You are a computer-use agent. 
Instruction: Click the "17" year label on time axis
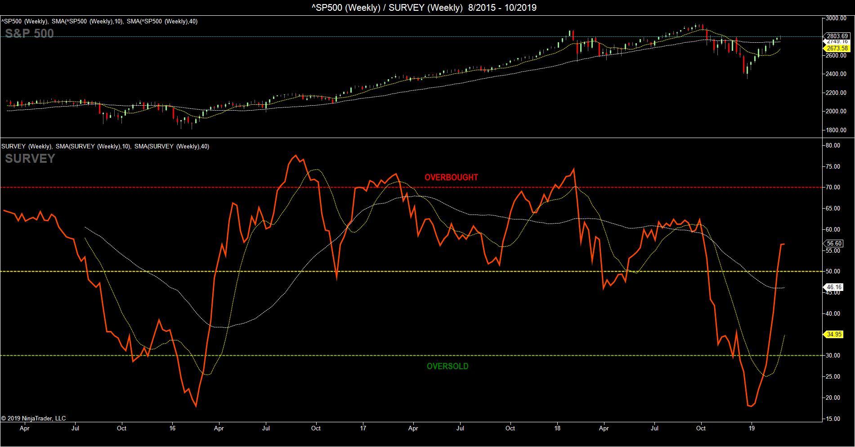pyautogui.click(x=363, y=429)
